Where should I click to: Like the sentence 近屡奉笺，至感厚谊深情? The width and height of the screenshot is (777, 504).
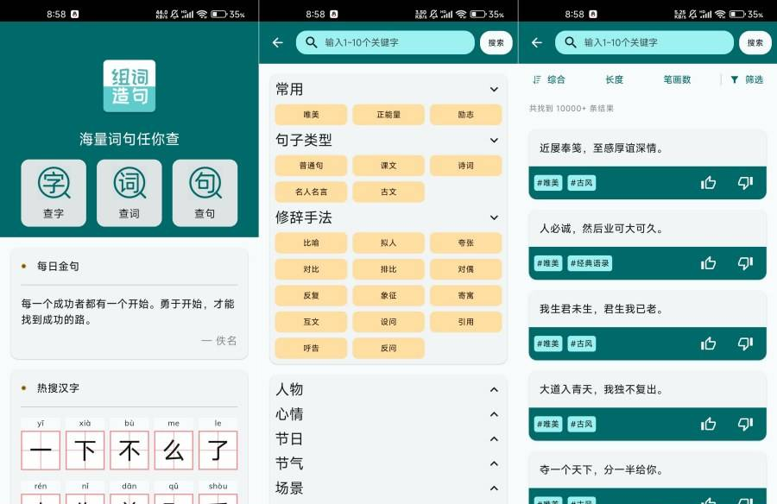pyautogui.click(x=709, y=182)
